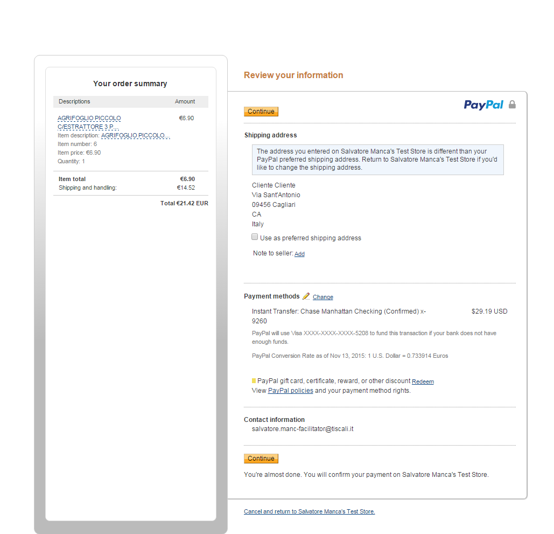The image size is (554, 534).
Task: Open the PayPal policies link
Action: 290,391
